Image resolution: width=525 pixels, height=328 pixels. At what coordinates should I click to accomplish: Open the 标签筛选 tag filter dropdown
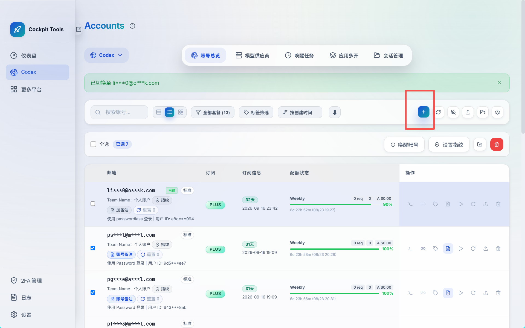click(256, 112)
